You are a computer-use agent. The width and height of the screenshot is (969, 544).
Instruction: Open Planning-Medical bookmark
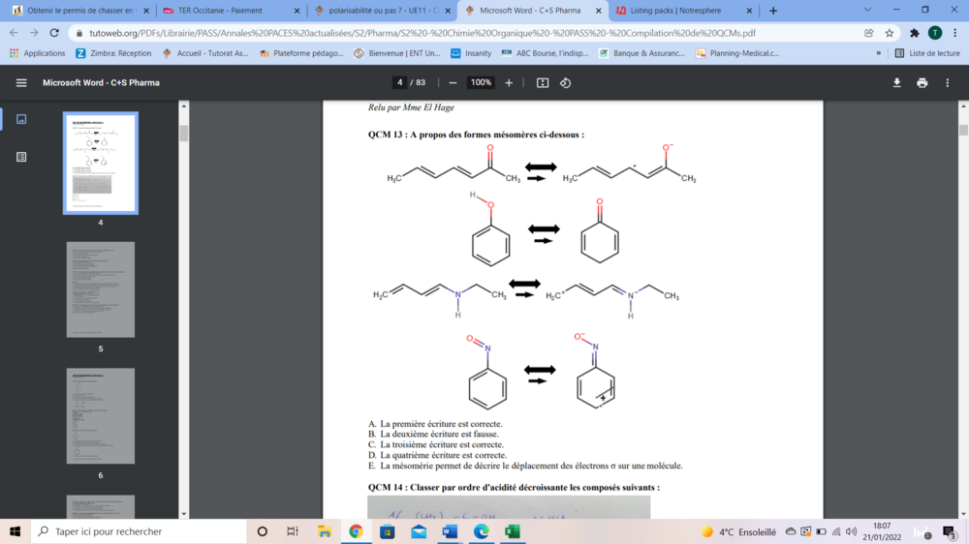(x=737, y=53)
